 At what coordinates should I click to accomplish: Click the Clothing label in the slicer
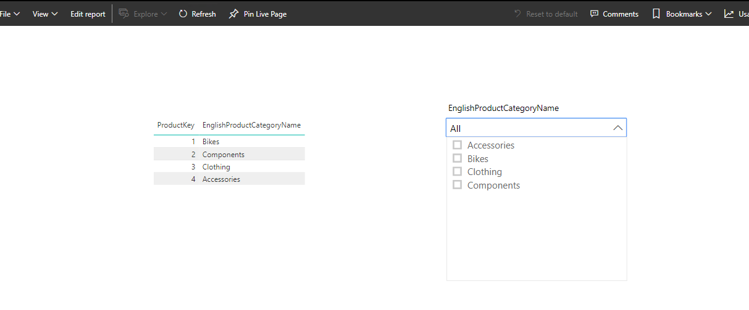(485, 172)
